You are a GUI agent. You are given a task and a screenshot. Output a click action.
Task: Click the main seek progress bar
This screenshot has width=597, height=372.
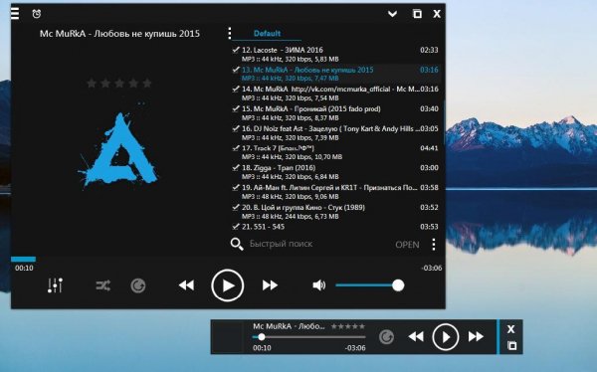coord(228,260)
